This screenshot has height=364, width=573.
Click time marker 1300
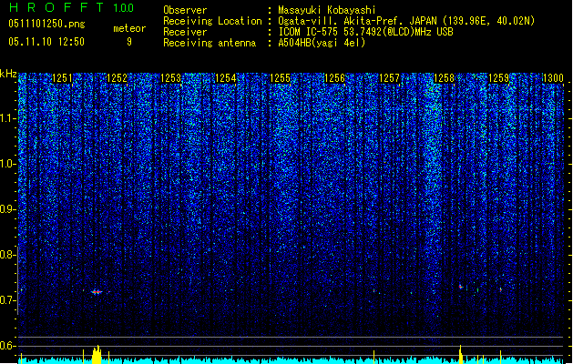[553, 78]
